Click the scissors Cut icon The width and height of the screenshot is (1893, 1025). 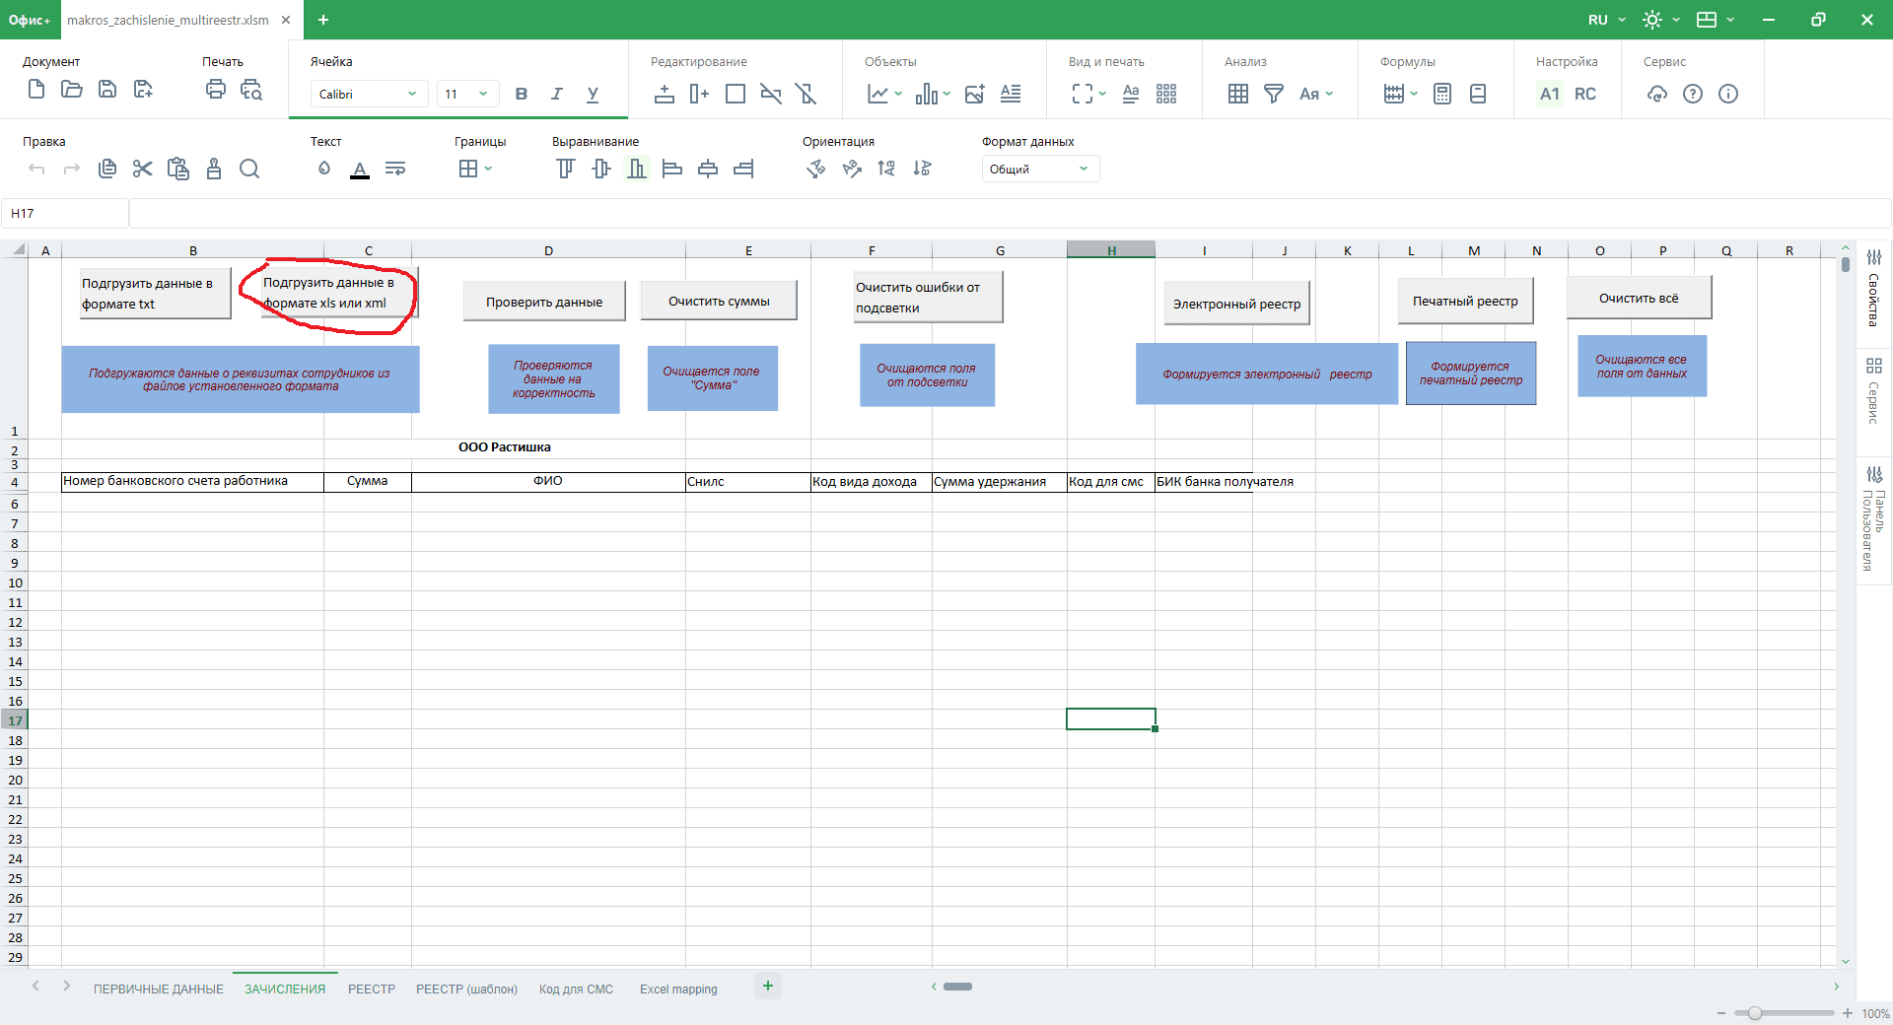point(143,170)
